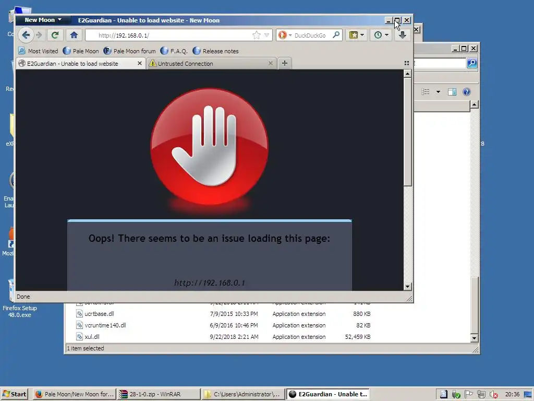Click the browser vertical scrollbar thumb

408,132
